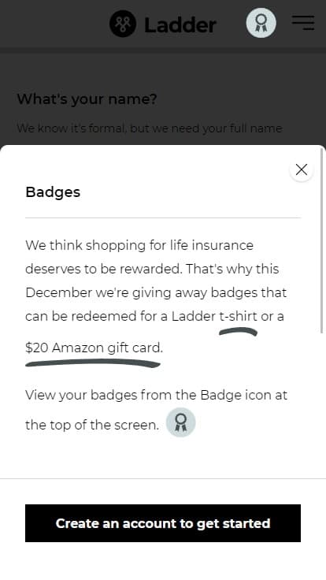The width and height of the screenshot is (326, 580).
Task: Click the underlined t-shirt text
Action: 239,316
